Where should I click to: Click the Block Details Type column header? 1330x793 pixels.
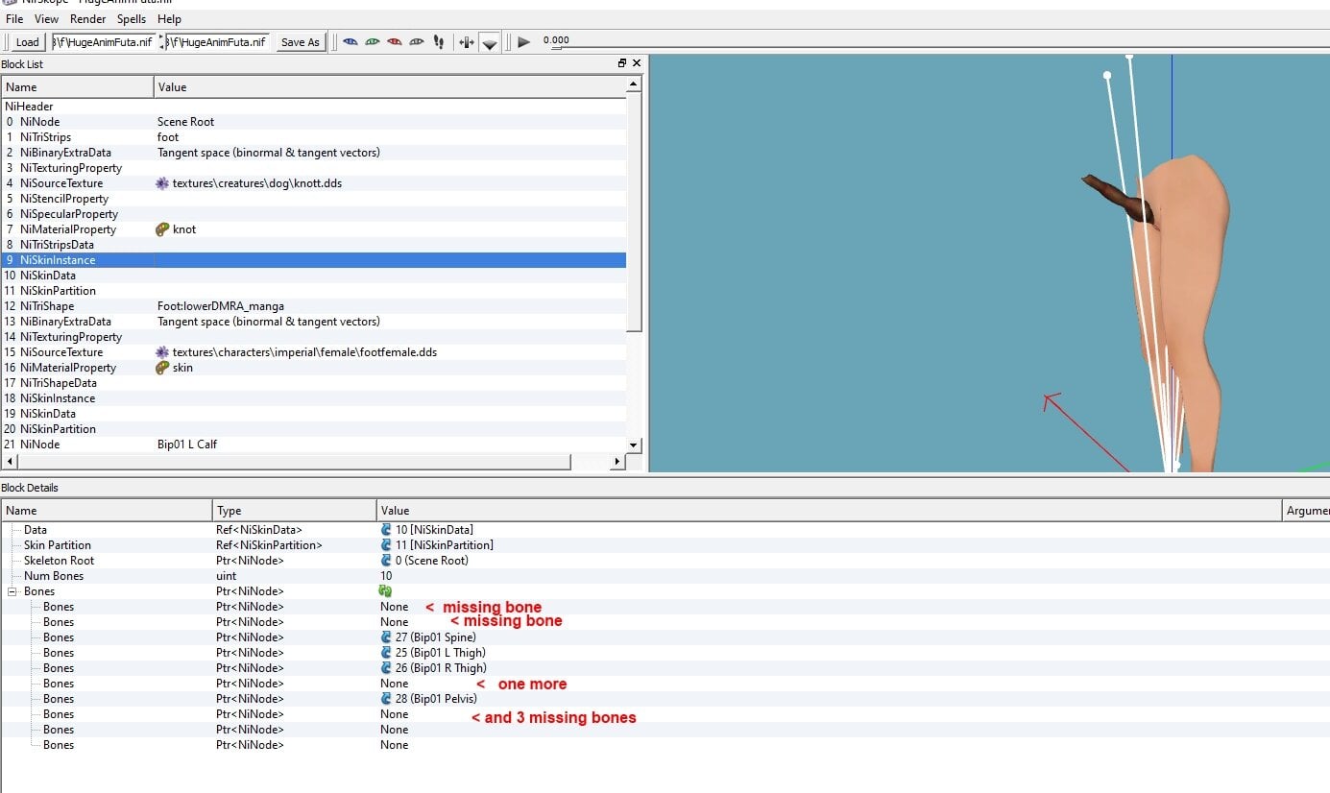click(294, 511)
